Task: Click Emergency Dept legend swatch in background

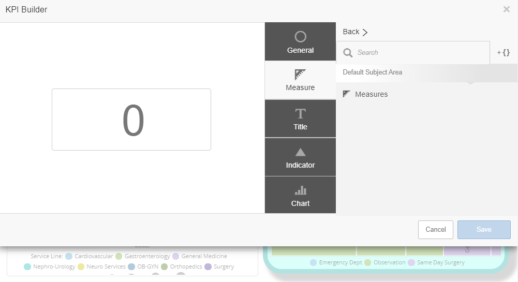Action: (x=314, y=262)
